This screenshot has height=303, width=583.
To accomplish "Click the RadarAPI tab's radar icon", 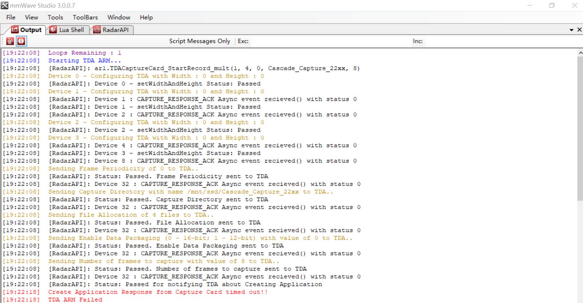I will 97,30.
